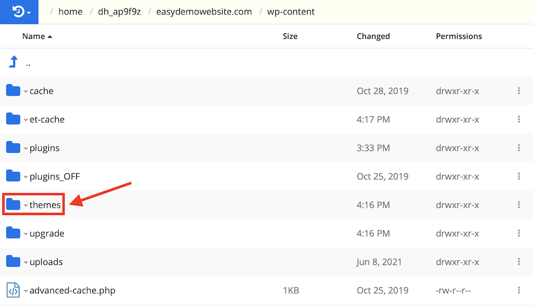Viewport: 533px width, 306px height.
Task: Click the parent directory up arrow icon
Action: pyautogui.click(x=13, y=62)
